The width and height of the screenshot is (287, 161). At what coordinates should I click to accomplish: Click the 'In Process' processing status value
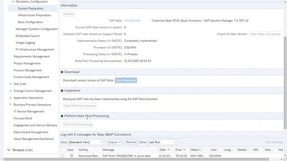[130, 54]
